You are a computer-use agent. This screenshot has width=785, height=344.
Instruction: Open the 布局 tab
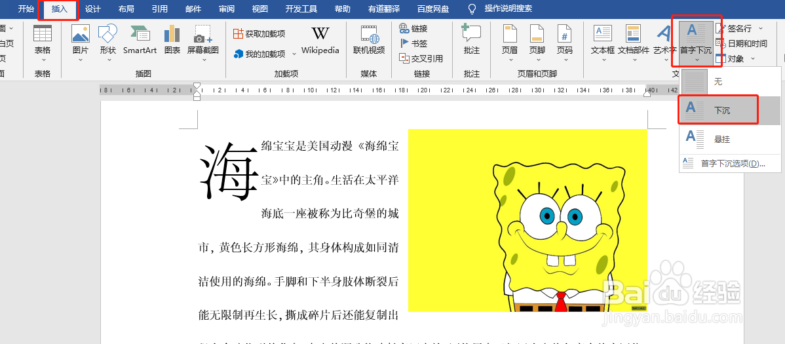click(126, 9)
